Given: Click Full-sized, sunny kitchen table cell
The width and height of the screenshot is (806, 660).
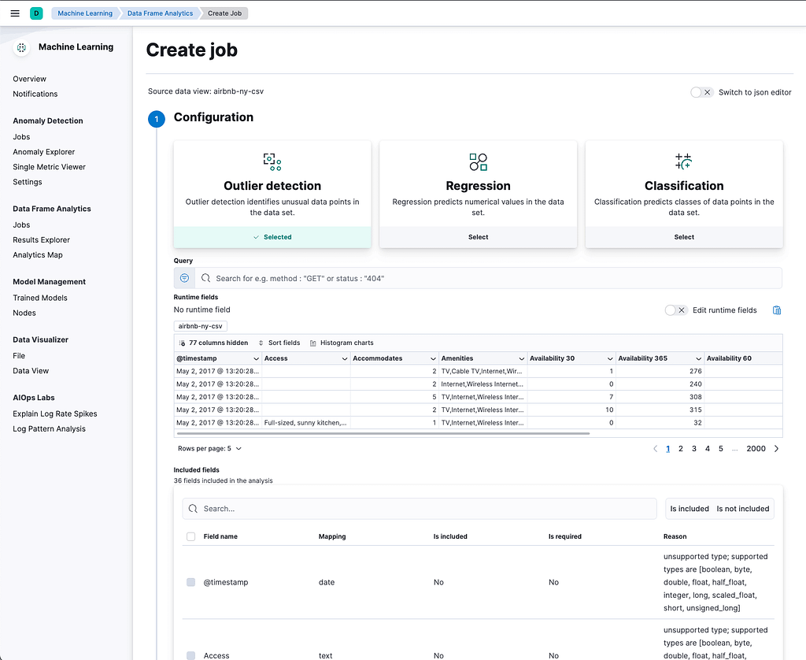Looking at the screenshot, I should 306,423.
